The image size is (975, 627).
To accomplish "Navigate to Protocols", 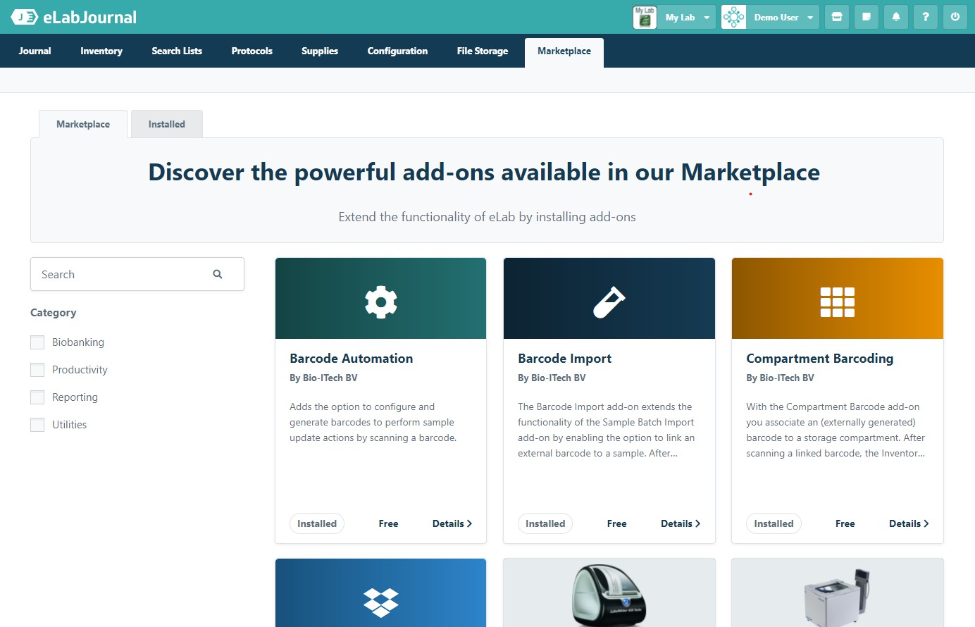I will [251, 51].
